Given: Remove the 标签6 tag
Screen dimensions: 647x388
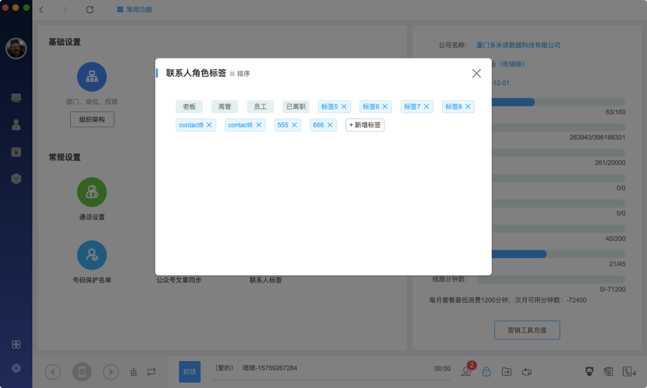Looking at the screenshot, I should tap(385, 107).
